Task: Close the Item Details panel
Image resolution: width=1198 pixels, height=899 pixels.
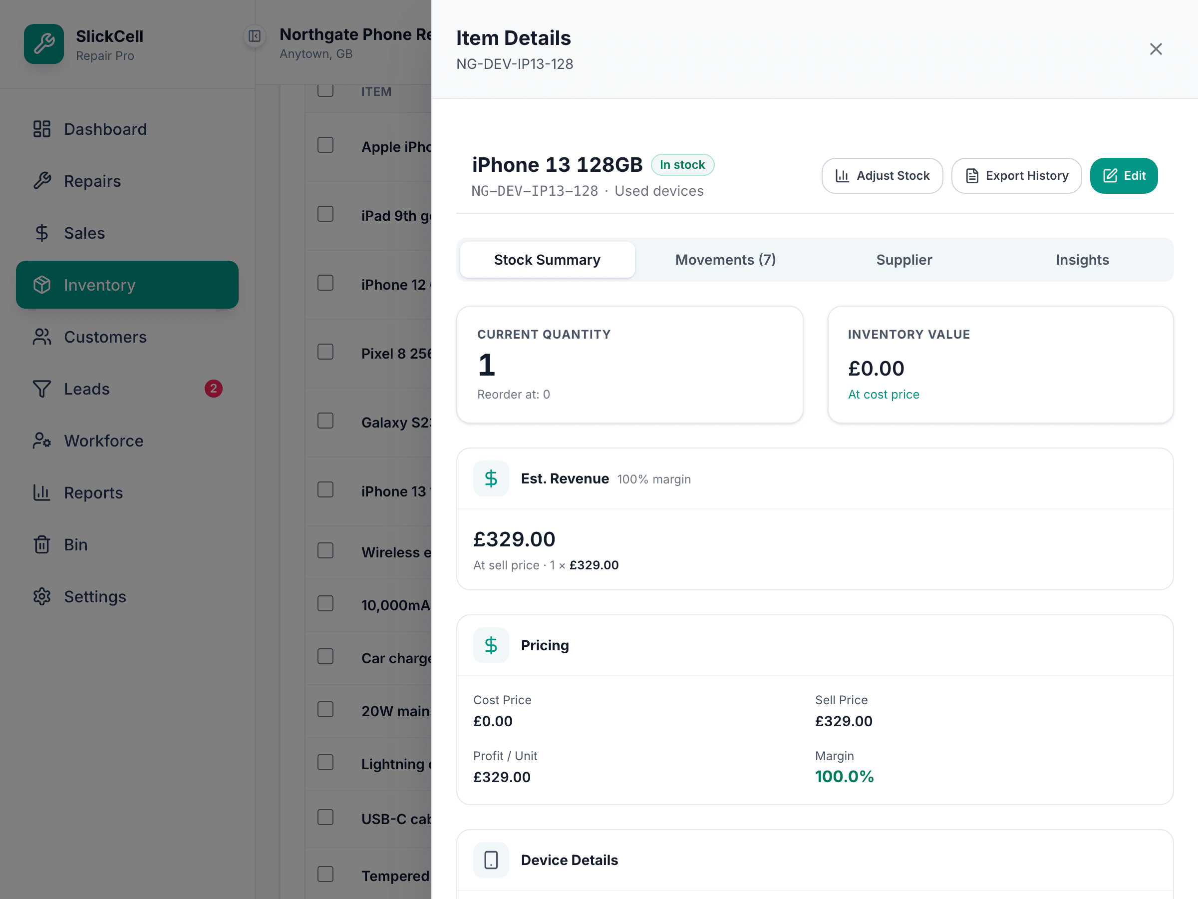Action: 1156,49
